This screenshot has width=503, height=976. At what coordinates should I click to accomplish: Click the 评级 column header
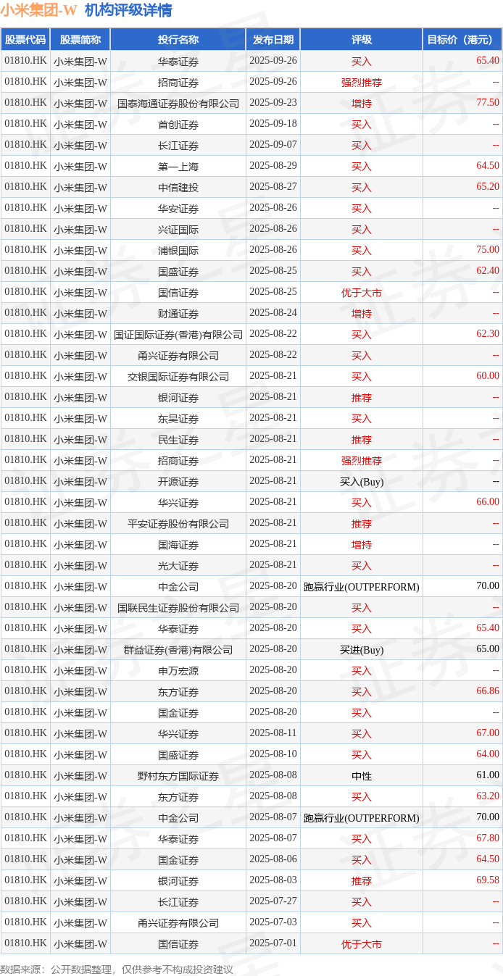[x=362, y=40]
